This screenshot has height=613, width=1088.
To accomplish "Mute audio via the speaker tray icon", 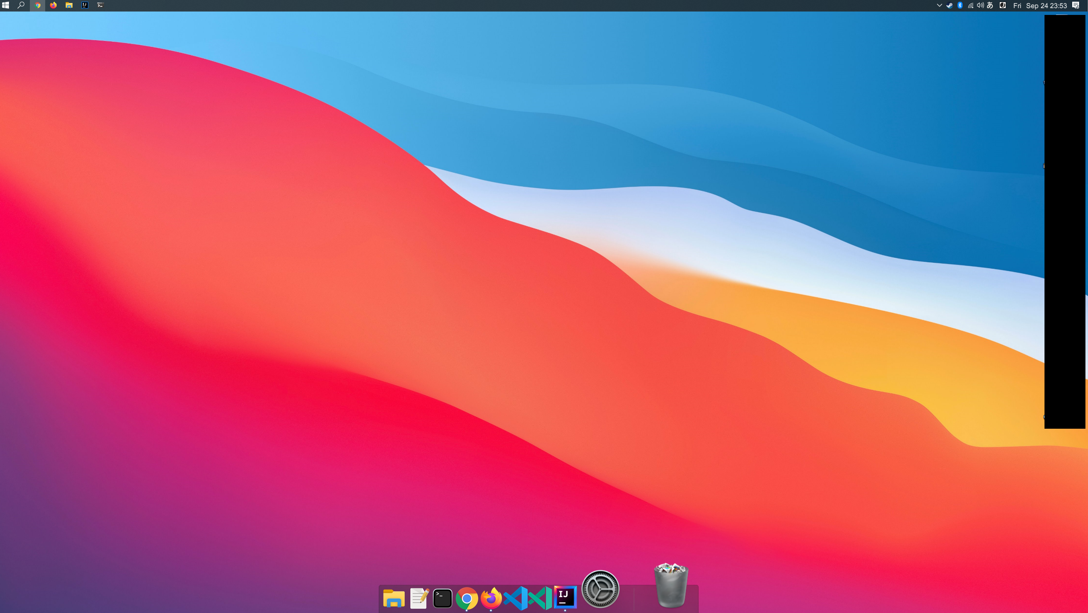I will (979, 6).
